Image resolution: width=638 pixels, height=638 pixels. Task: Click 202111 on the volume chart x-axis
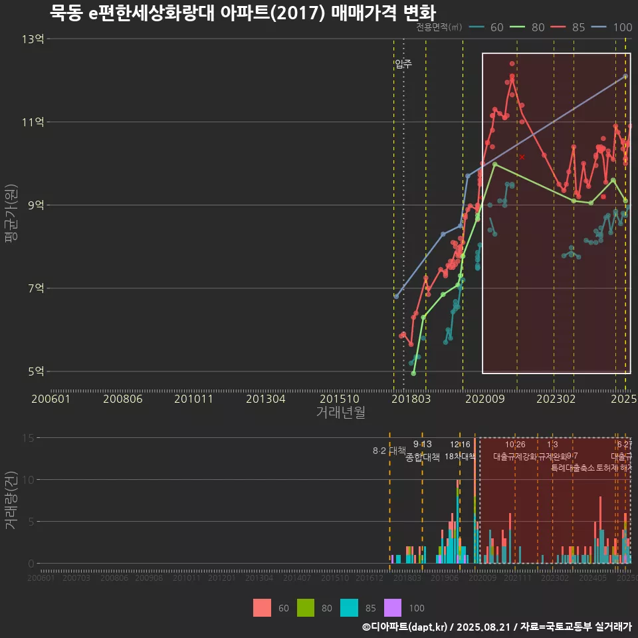click(x=518, y=578)
